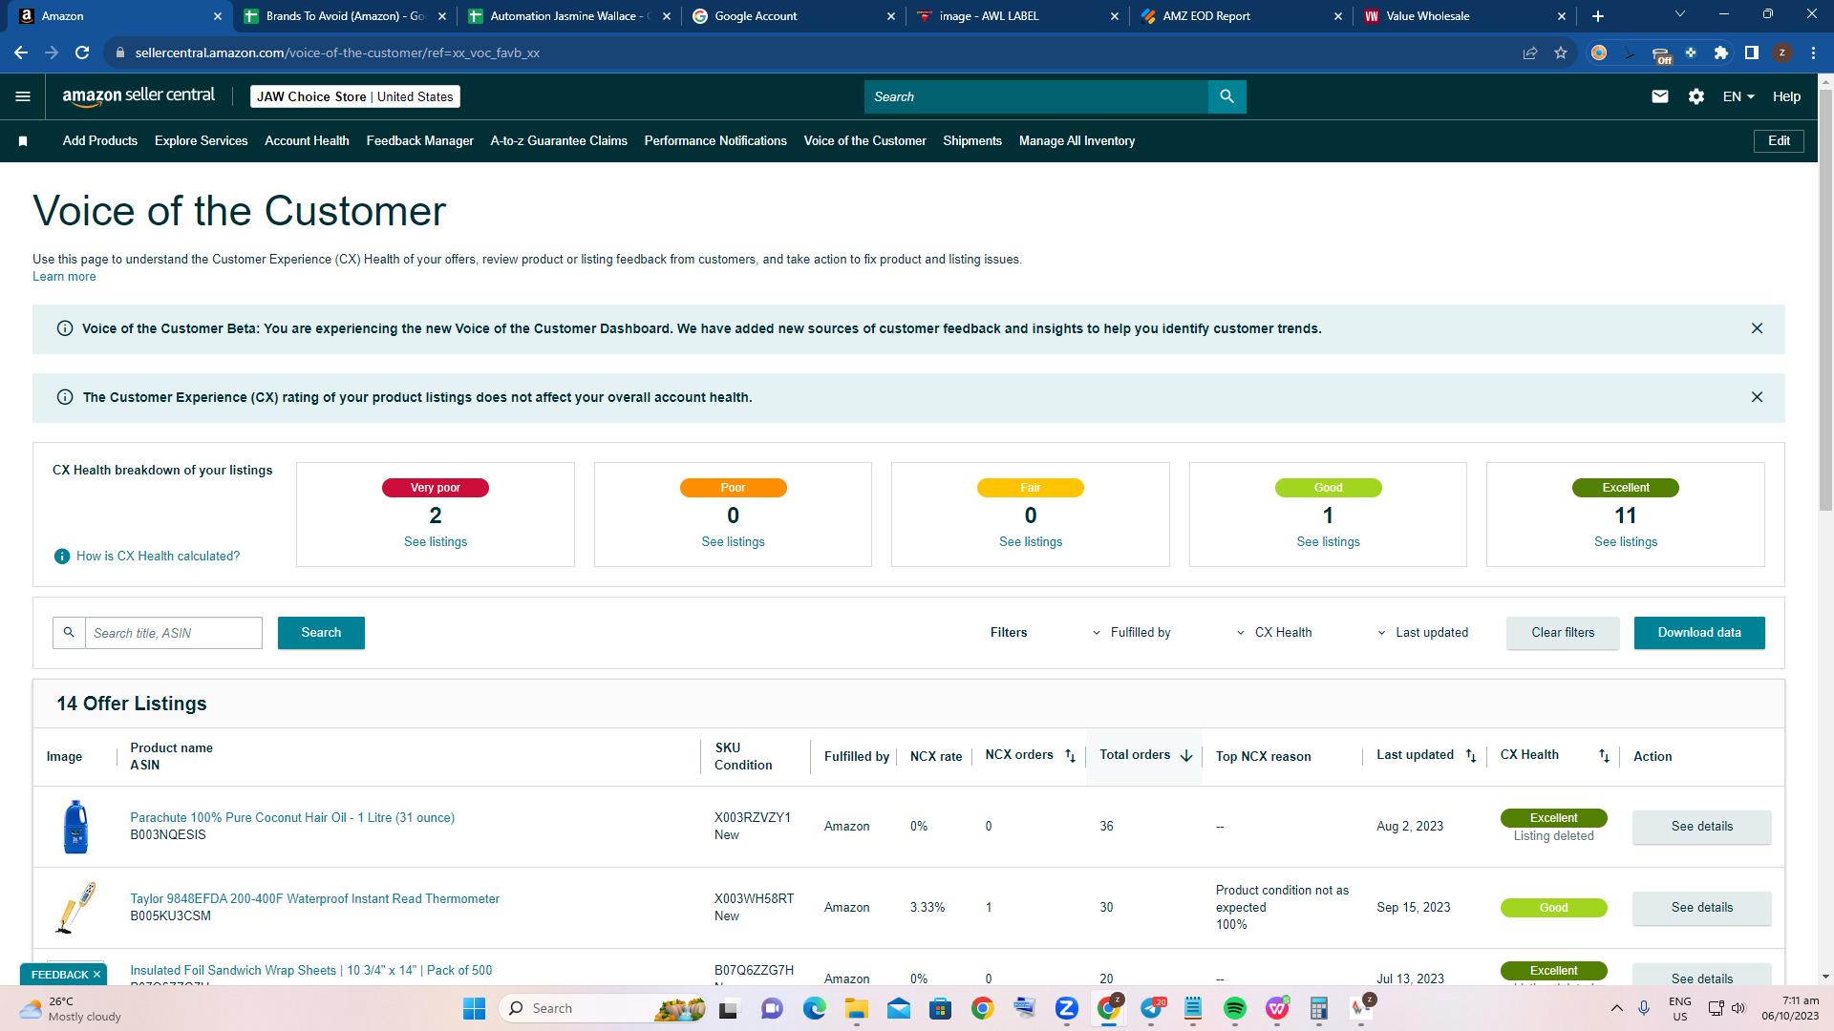Click the Clear filters button
Viewport: 1834px width, 1031px height.
pos(1563,633)
